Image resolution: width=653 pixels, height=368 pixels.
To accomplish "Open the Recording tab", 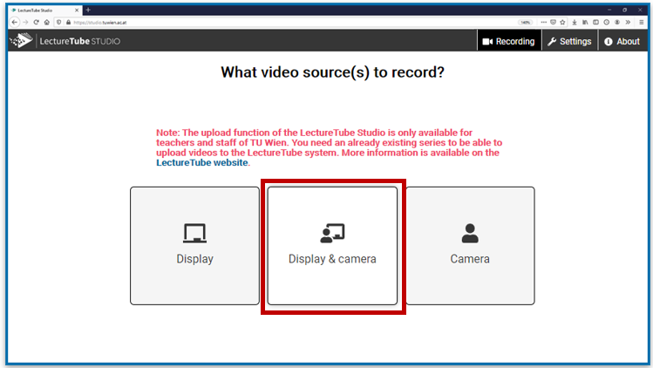I will point(509,41).
